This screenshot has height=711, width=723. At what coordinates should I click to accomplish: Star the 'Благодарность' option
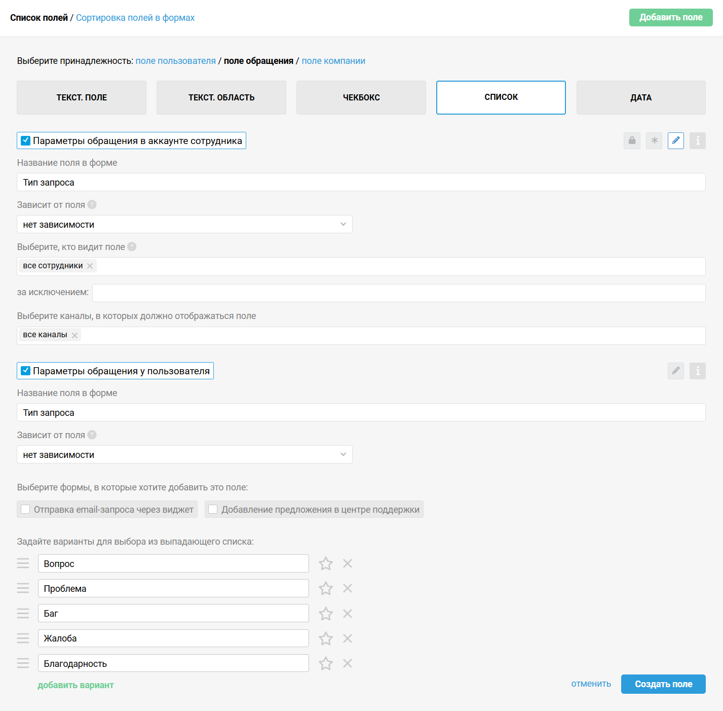point(326,663)
